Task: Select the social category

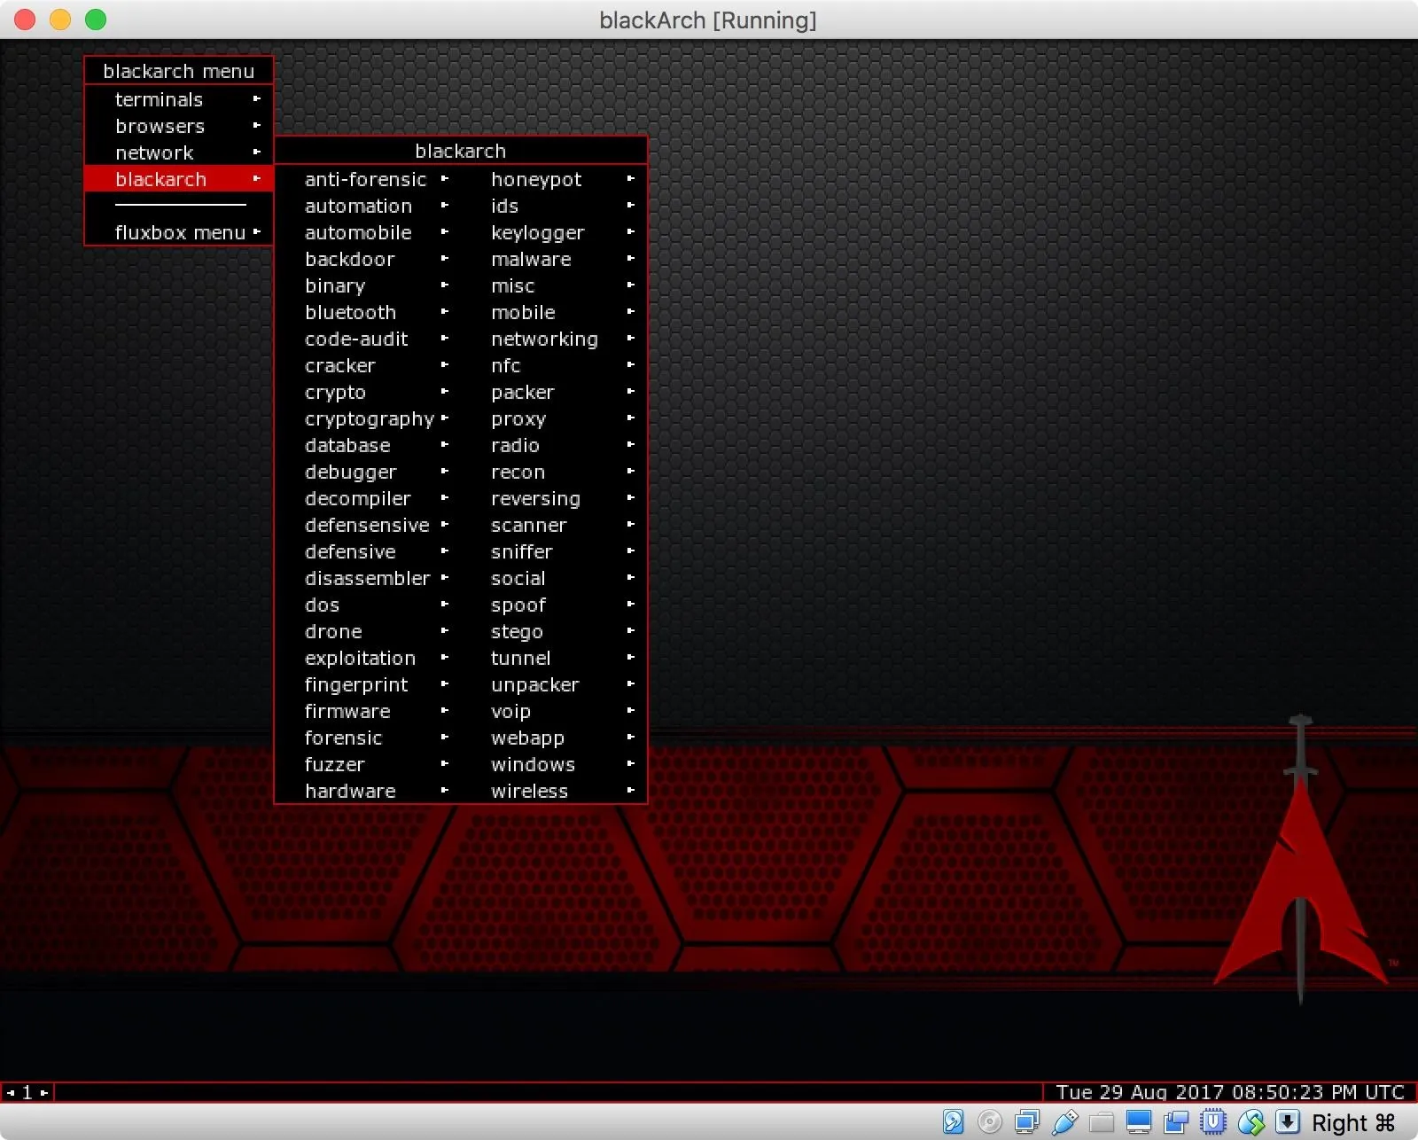Action: click(x=554, y=578)
